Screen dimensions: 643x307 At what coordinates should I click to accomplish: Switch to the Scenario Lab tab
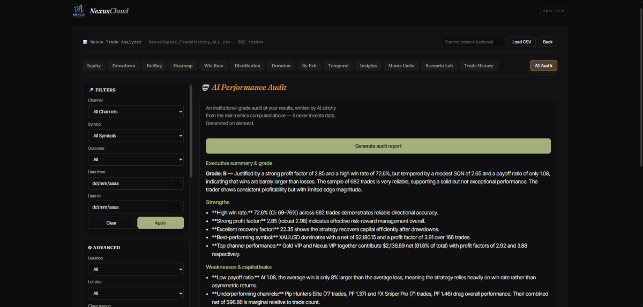pyautogui.click(x=439, y=66)
